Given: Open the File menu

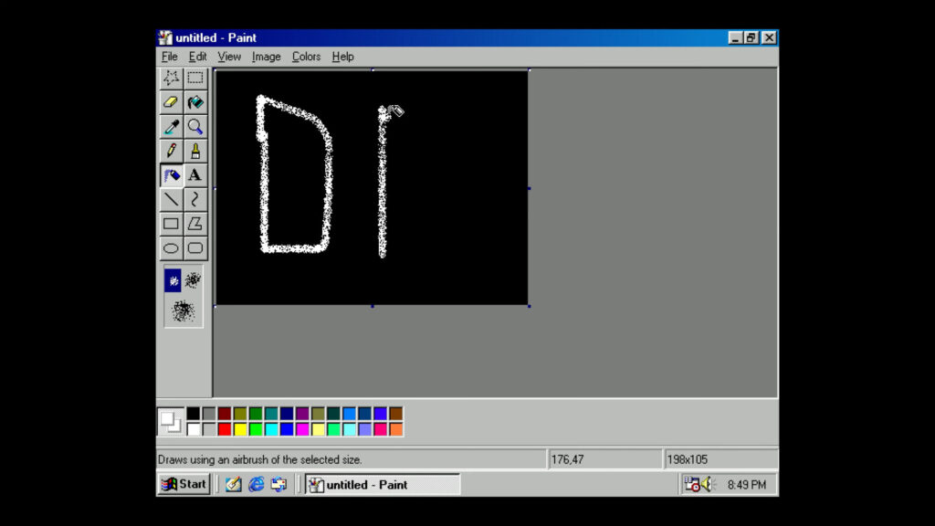Looking at the screenshot, I should coord(170,57).
